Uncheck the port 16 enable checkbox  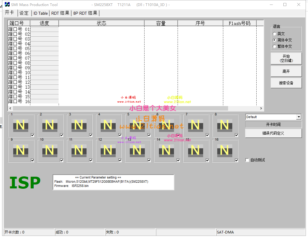236,160
